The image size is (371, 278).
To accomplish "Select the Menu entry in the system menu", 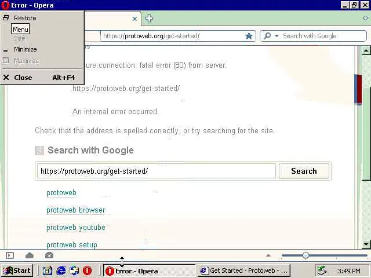I will tap(20, 30).
